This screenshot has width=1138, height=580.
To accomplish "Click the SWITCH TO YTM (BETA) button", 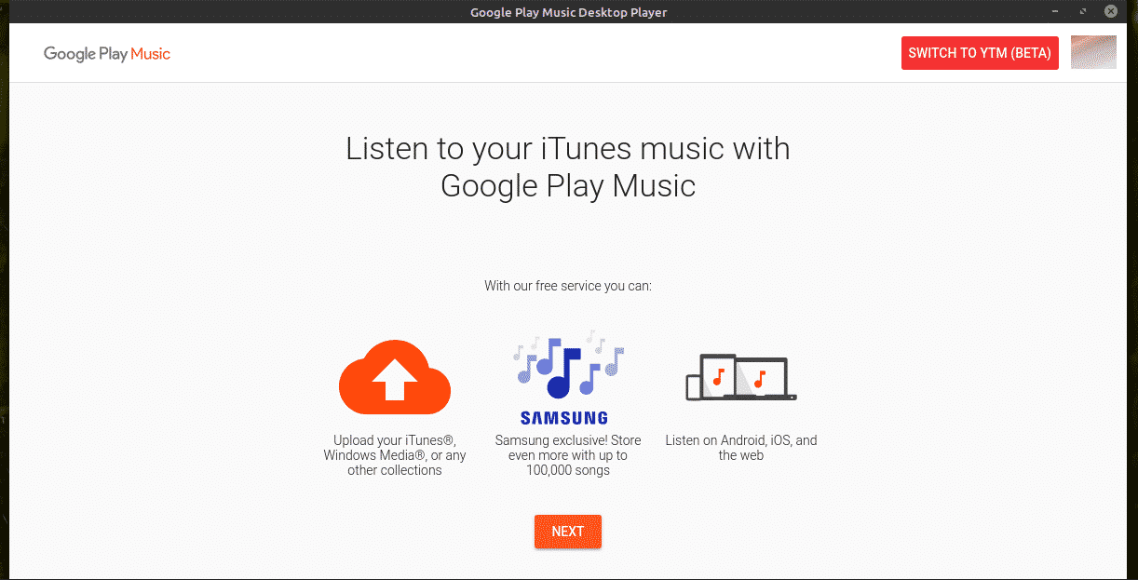I will tap(980, 53).
